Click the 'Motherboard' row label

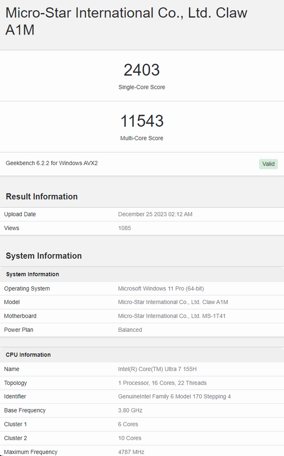[20, 316]
